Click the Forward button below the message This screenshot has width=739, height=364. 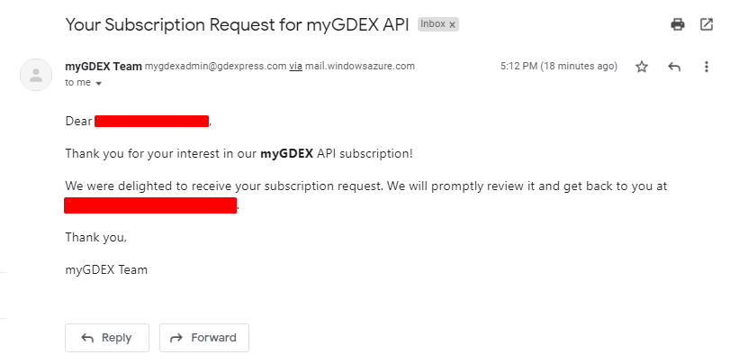coord(204,338)
